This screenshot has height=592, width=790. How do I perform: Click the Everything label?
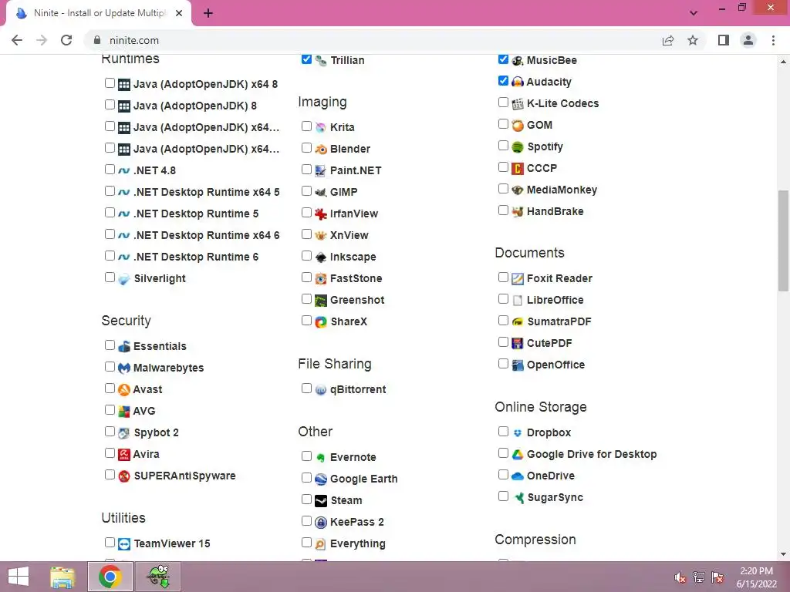coord(358,544)
